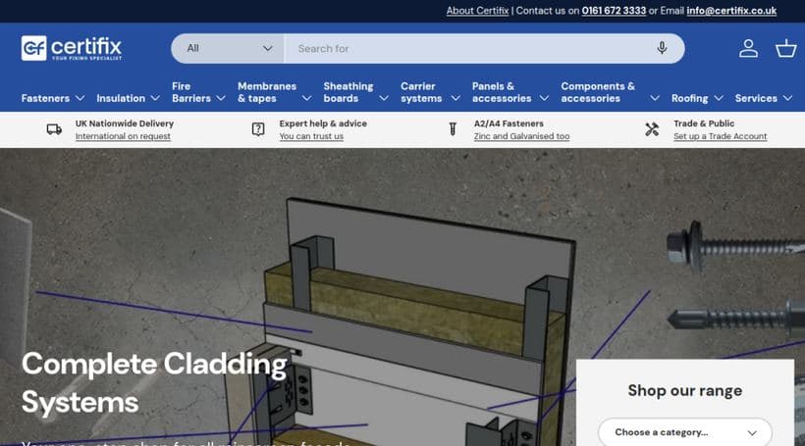
Task: Click the info@certifix.co.uk email link
Action: [731, 11]
